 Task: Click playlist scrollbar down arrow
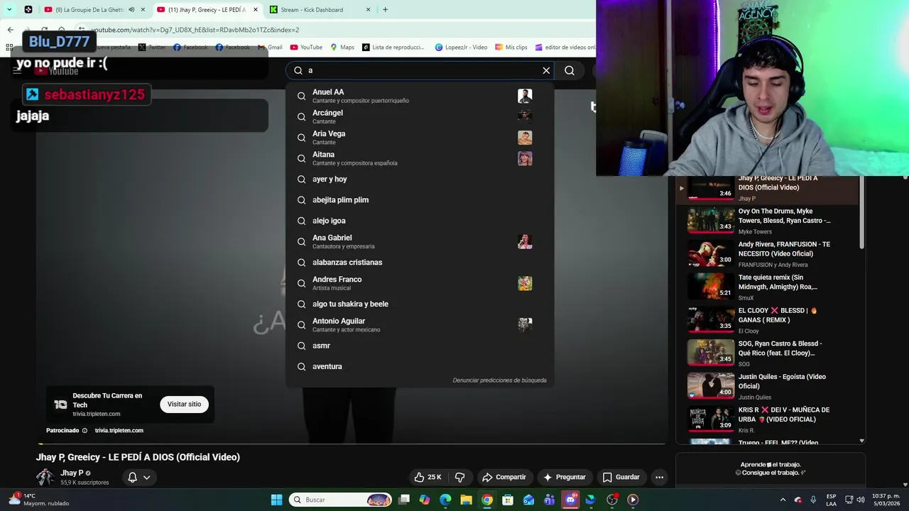[x=862, y=441]
